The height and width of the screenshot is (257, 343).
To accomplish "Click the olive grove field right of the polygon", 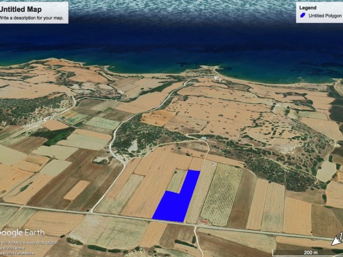I will (x=222, y=194).
